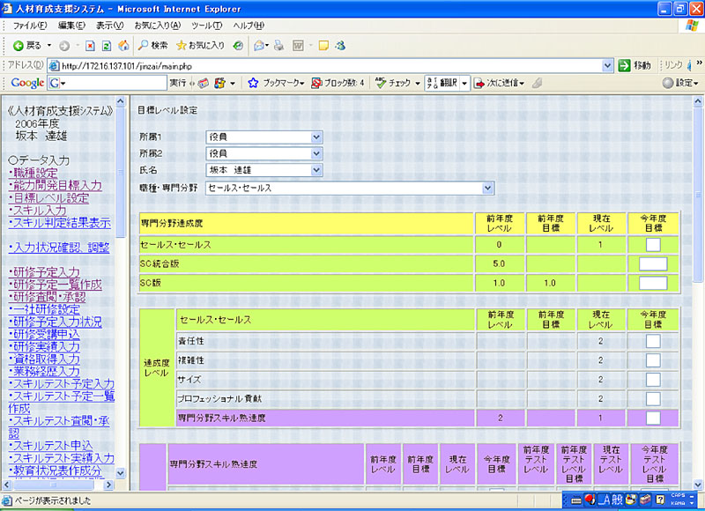Click the 研修予定入力 sidebar link
This screenshot has height=511, width=705.
(45, 272)
